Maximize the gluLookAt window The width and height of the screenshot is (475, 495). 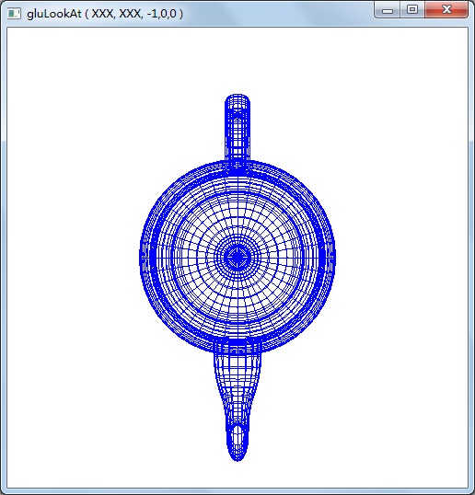coord(412,10)
